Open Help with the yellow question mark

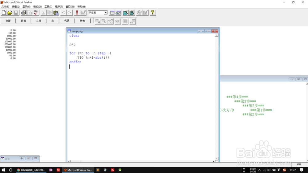(152, 13)
